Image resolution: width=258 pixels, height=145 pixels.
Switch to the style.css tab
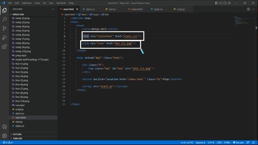(x=158, y=9)
